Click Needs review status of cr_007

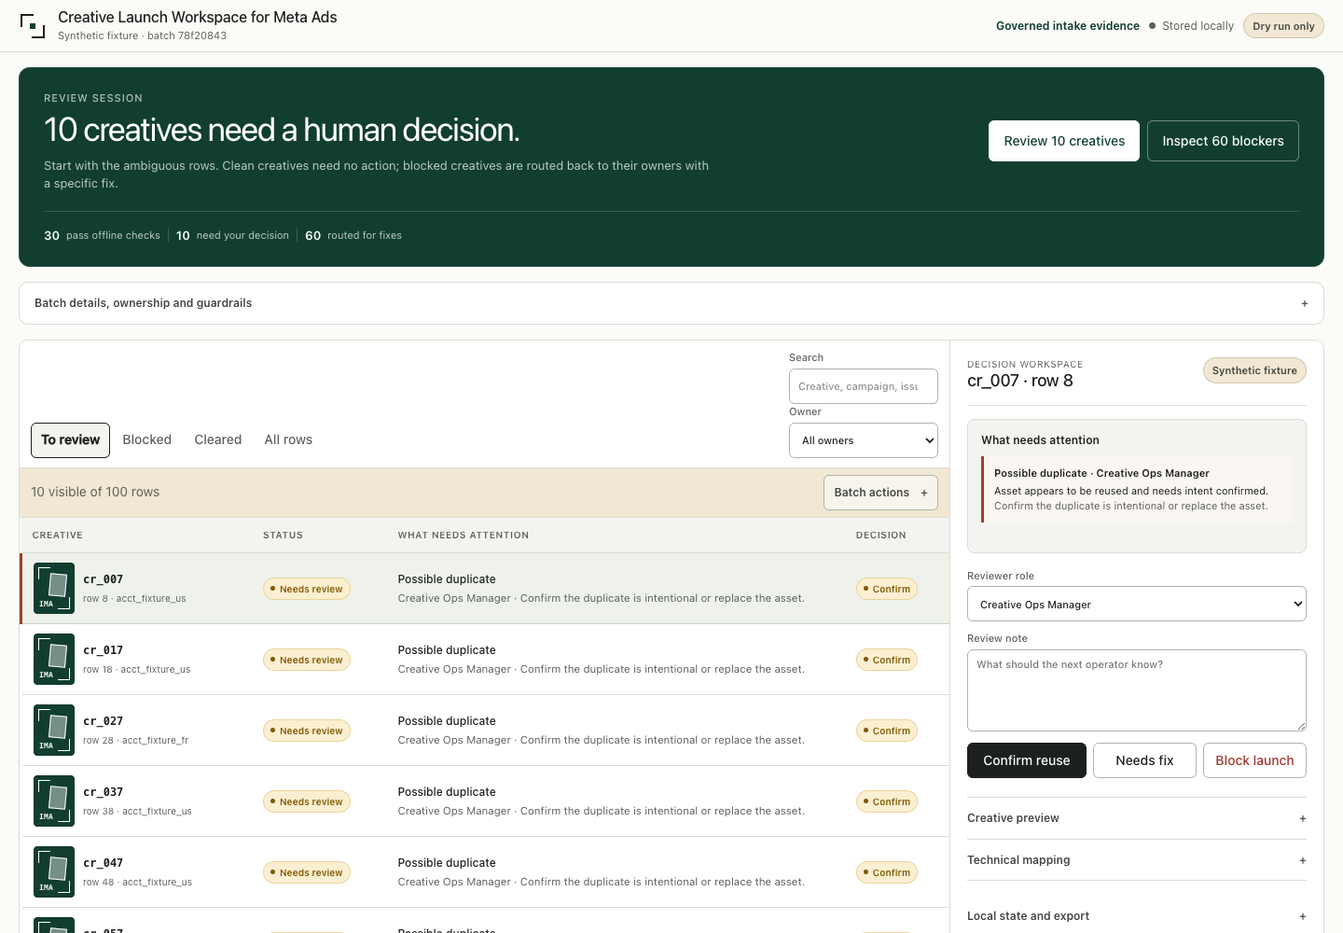307,589
